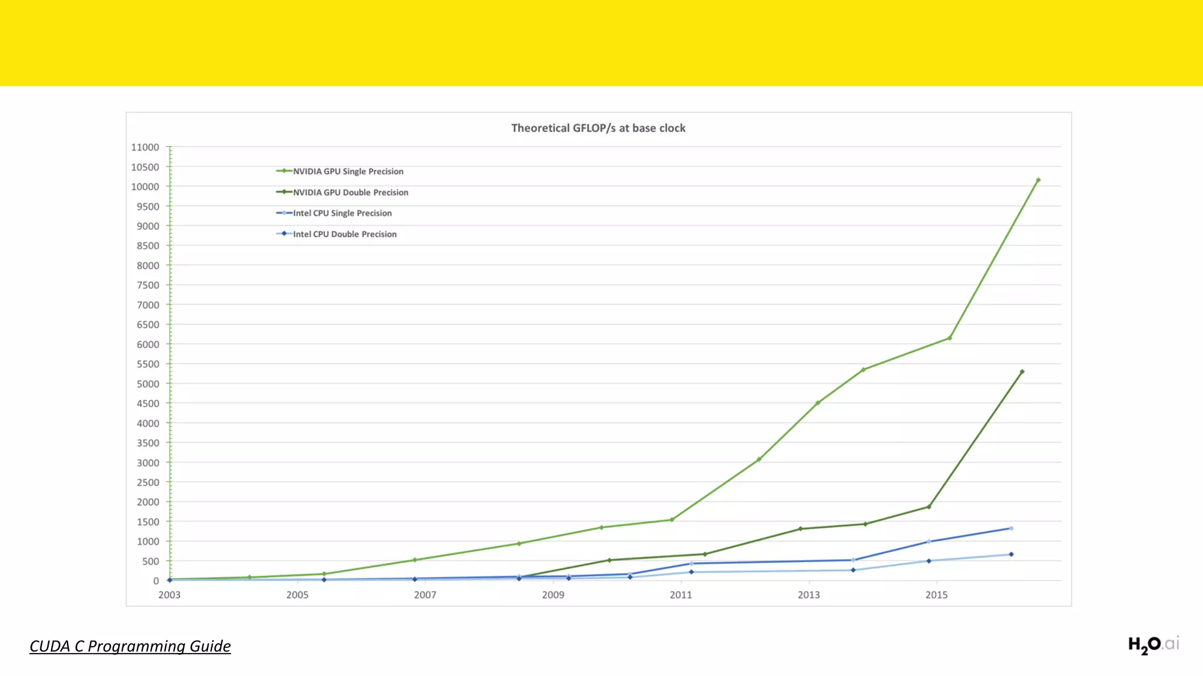Click the yellow header banner
The image size is (1203, 676).
click(x=601, y=43)
